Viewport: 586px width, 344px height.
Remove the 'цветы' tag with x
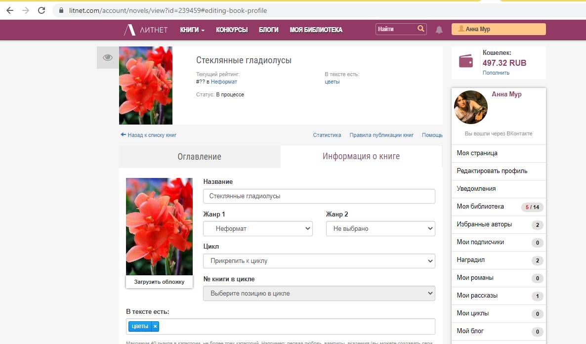tap(155, 326)
